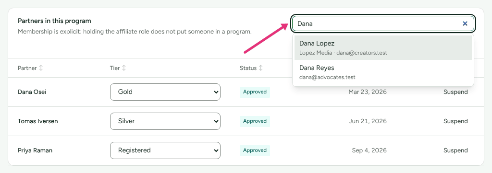492x173 pixels.
Task: Select Dana Reyes from search suggestions
Action: click(x=383, y=72)
